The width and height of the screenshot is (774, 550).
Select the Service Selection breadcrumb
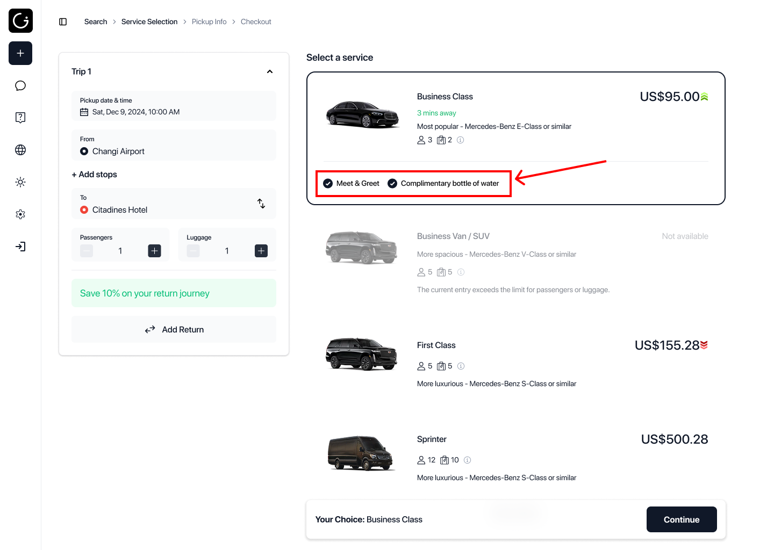pyautogui.click(x=149, y=21)
